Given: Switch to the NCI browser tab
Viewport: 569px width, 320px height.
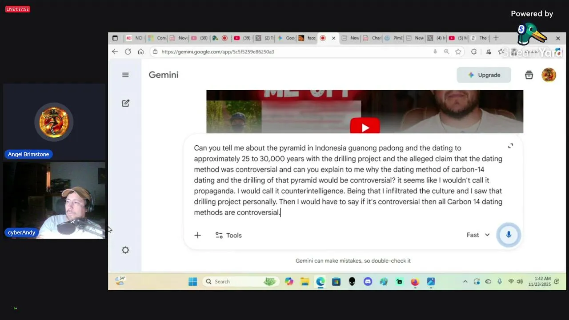Looking at the screenshot, I should coord(134,38).
